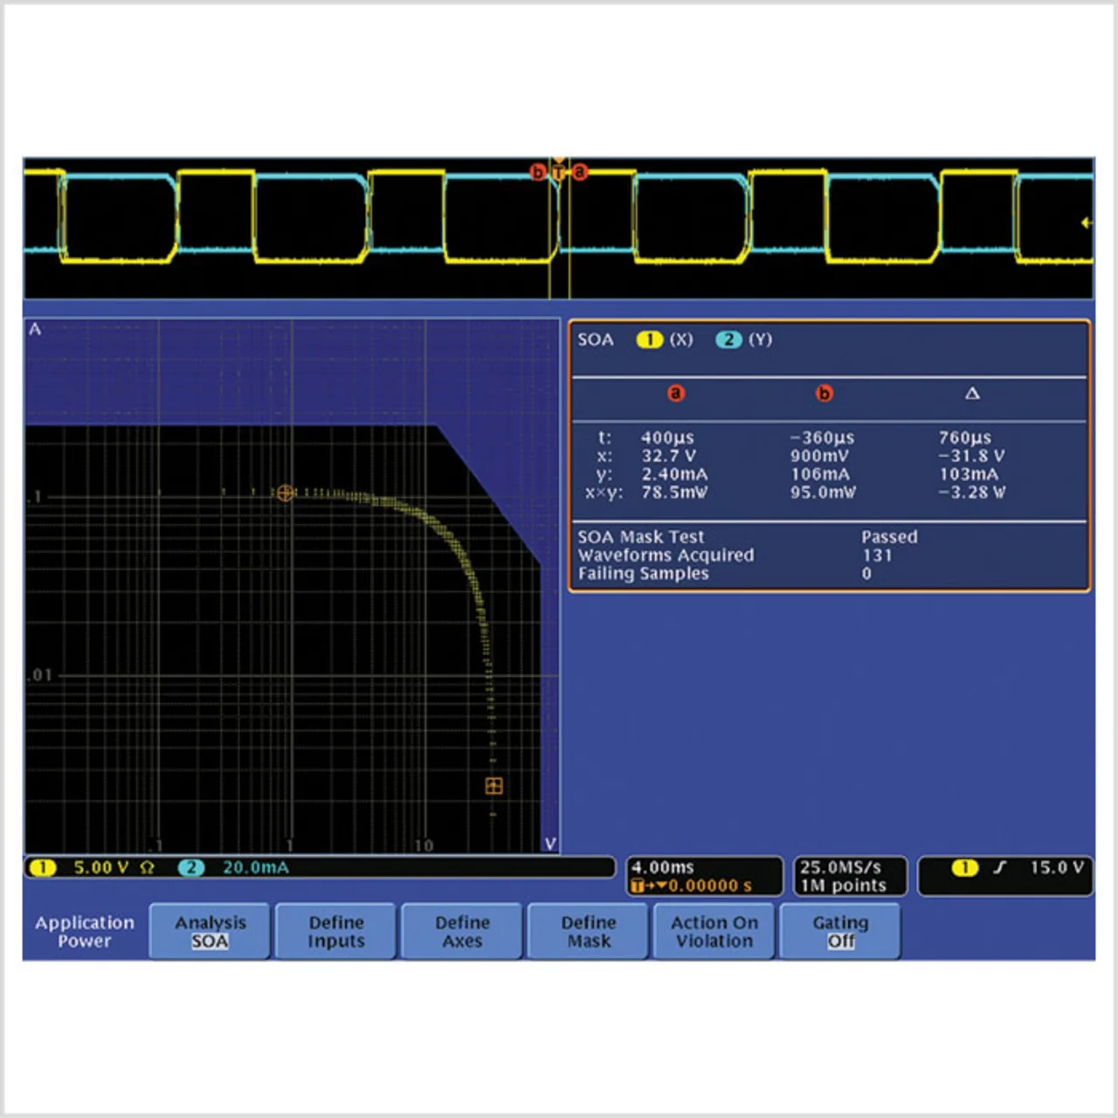Image resolution: width=1118 pixels, height=1118 pixels.
Task: Open the Define Axes menu
Action: pos(462,932)
